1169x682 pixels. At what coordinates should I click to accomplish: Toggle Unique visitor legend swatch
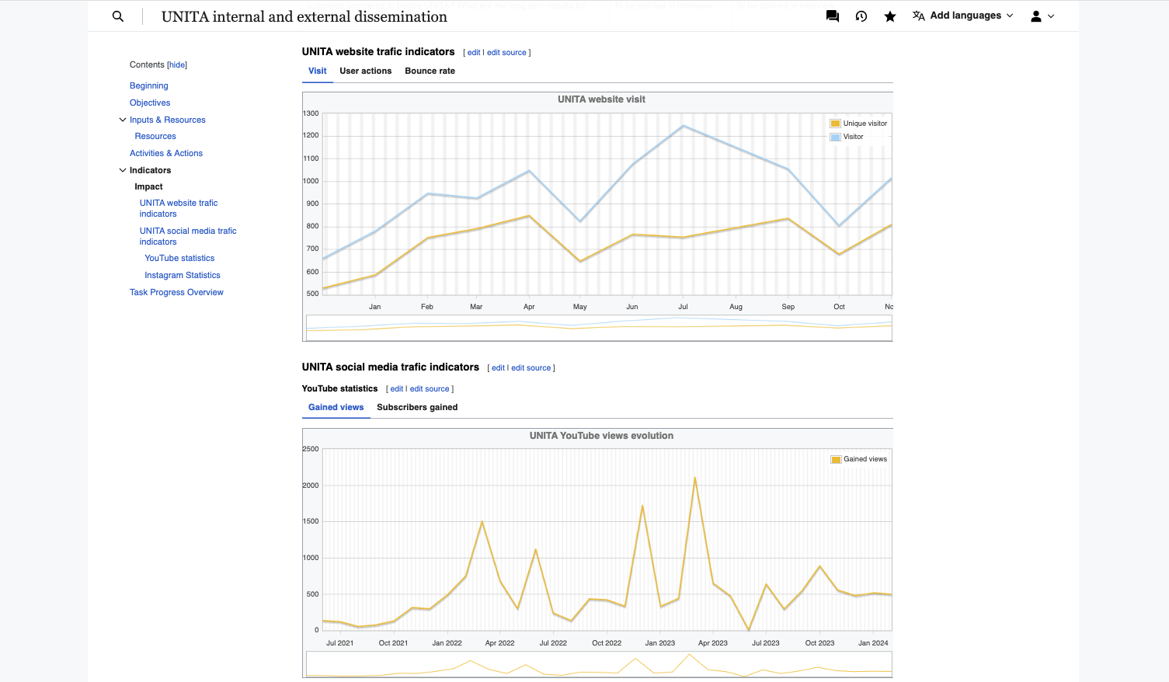coord(836,124)
